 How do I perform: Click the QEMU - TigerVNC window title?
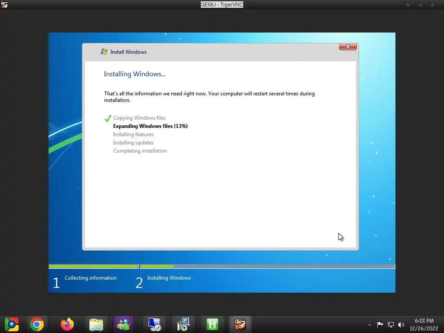[222, 4]
